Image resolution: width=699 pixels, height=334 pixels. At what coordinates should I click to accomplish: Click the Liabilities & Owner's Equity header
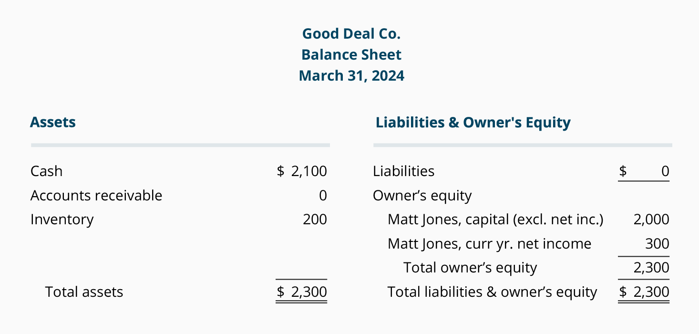click(x=473, y=123)
